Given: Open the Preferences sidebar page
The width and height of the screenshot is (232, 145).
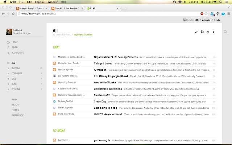Looking at the screenshot, I should 18,115.
